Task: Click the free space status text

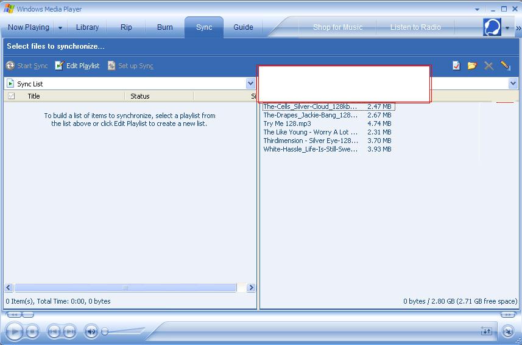Action: (460, 301)
